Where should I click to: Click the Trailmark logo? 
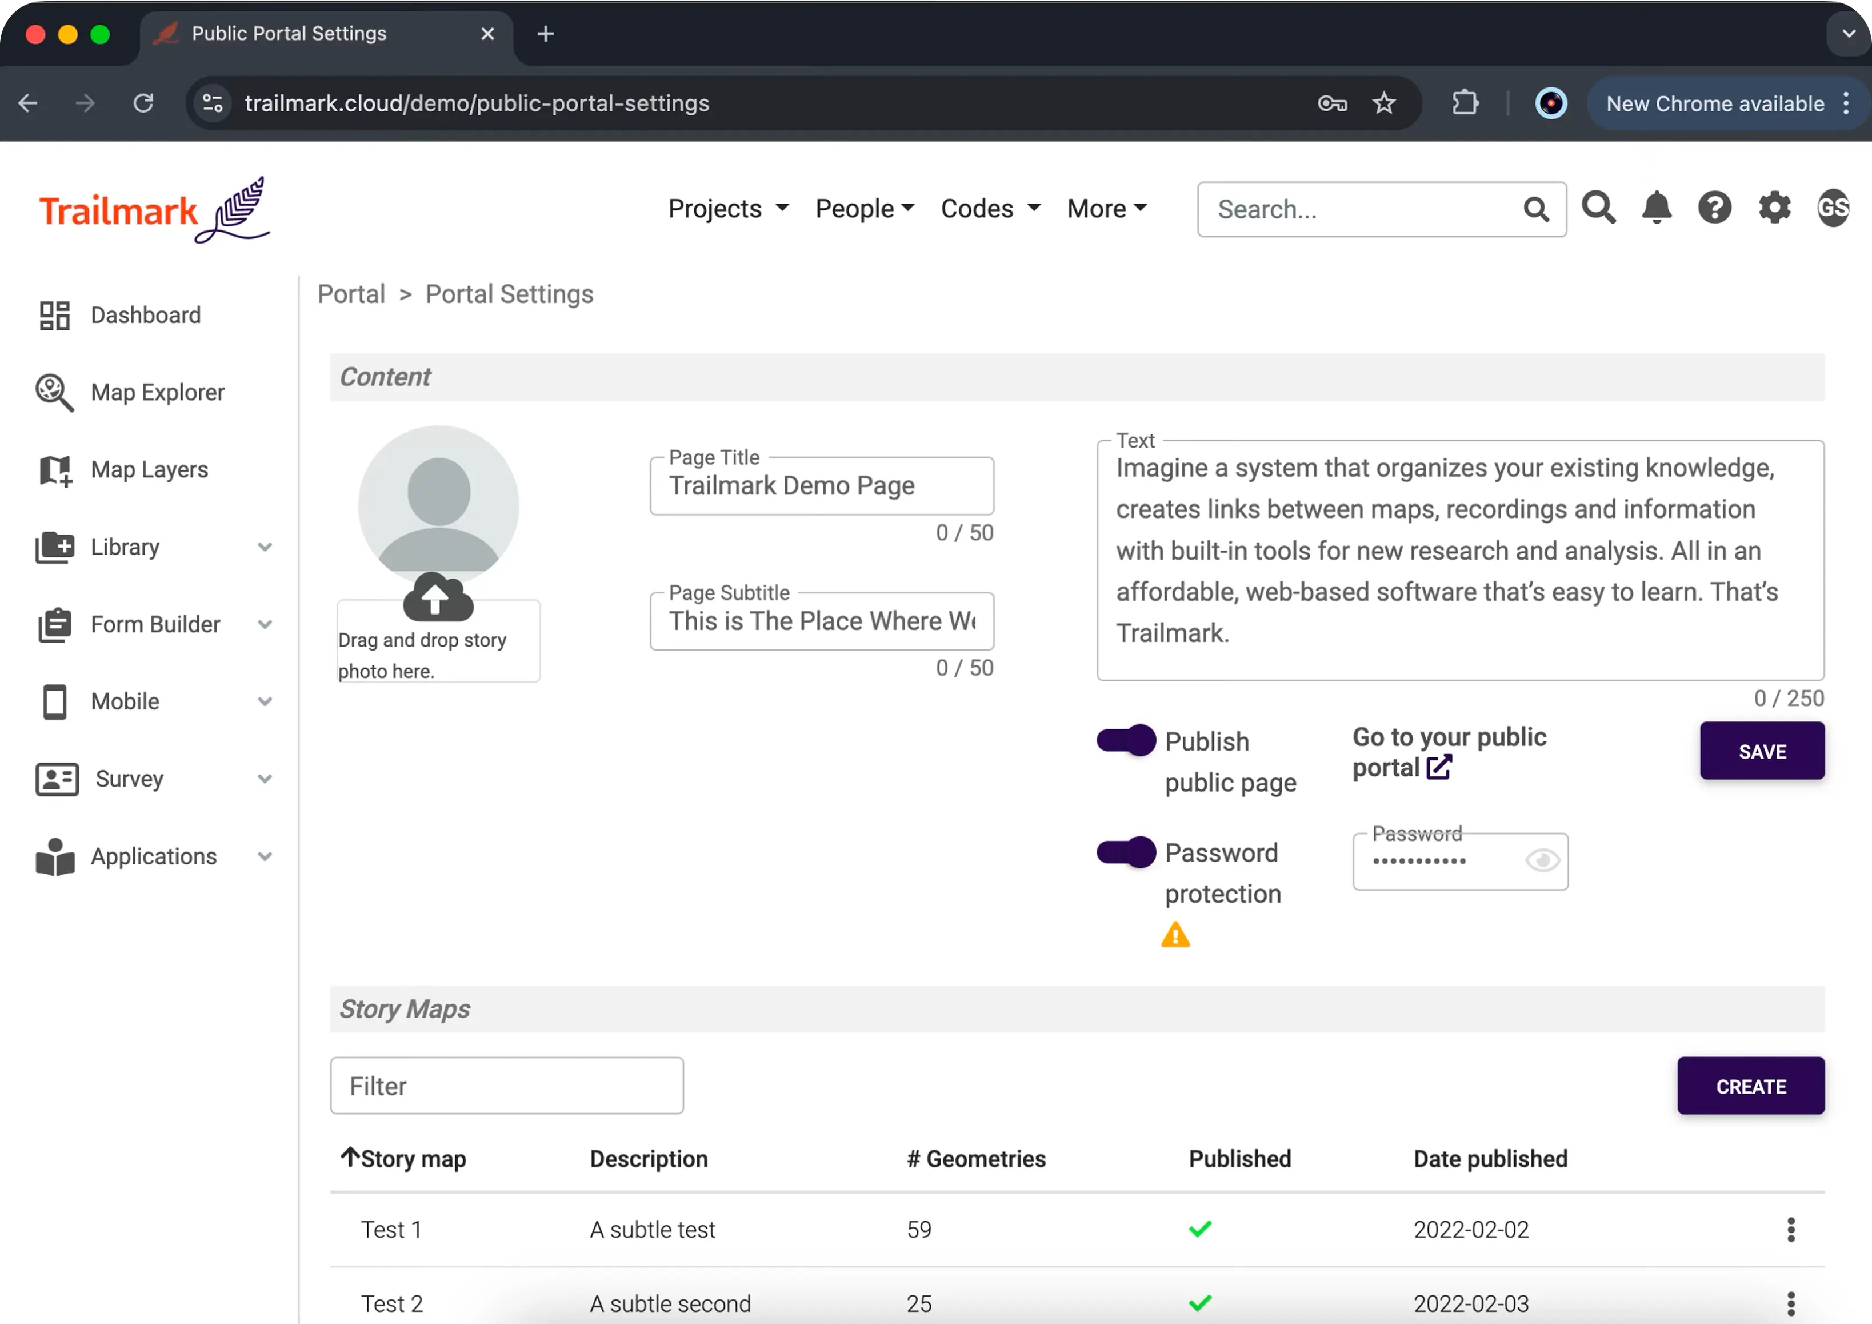tap(154, 210)
